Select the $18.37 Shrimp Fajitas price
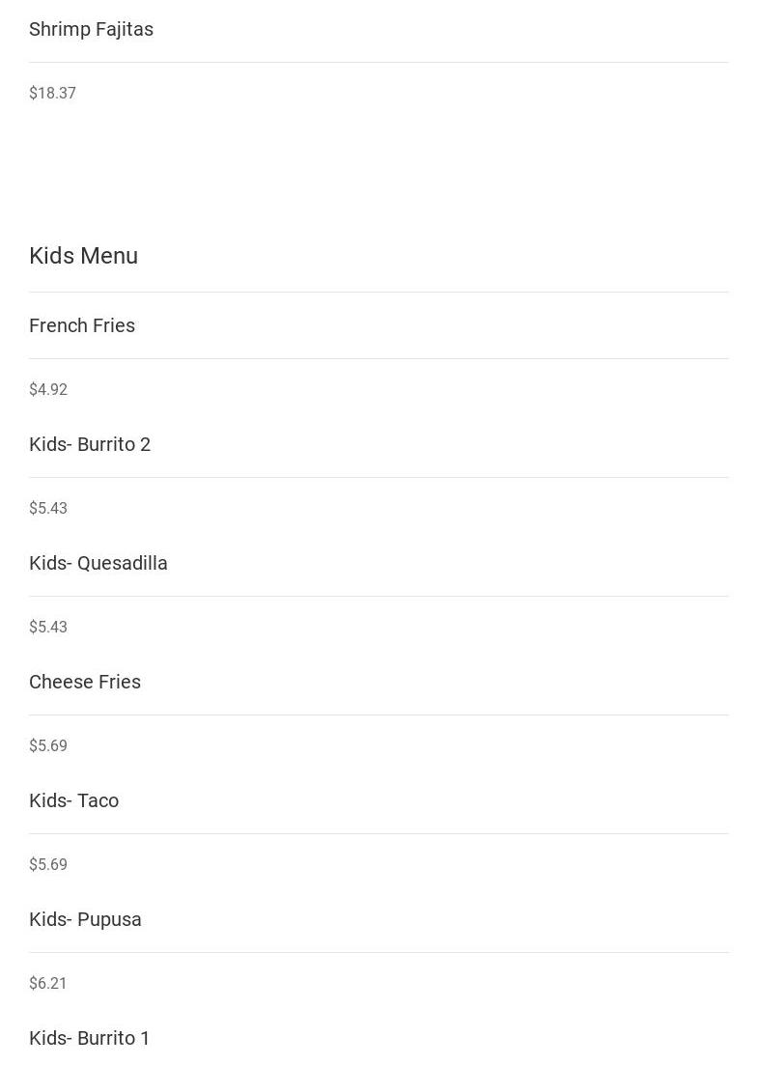 (52, 93)
